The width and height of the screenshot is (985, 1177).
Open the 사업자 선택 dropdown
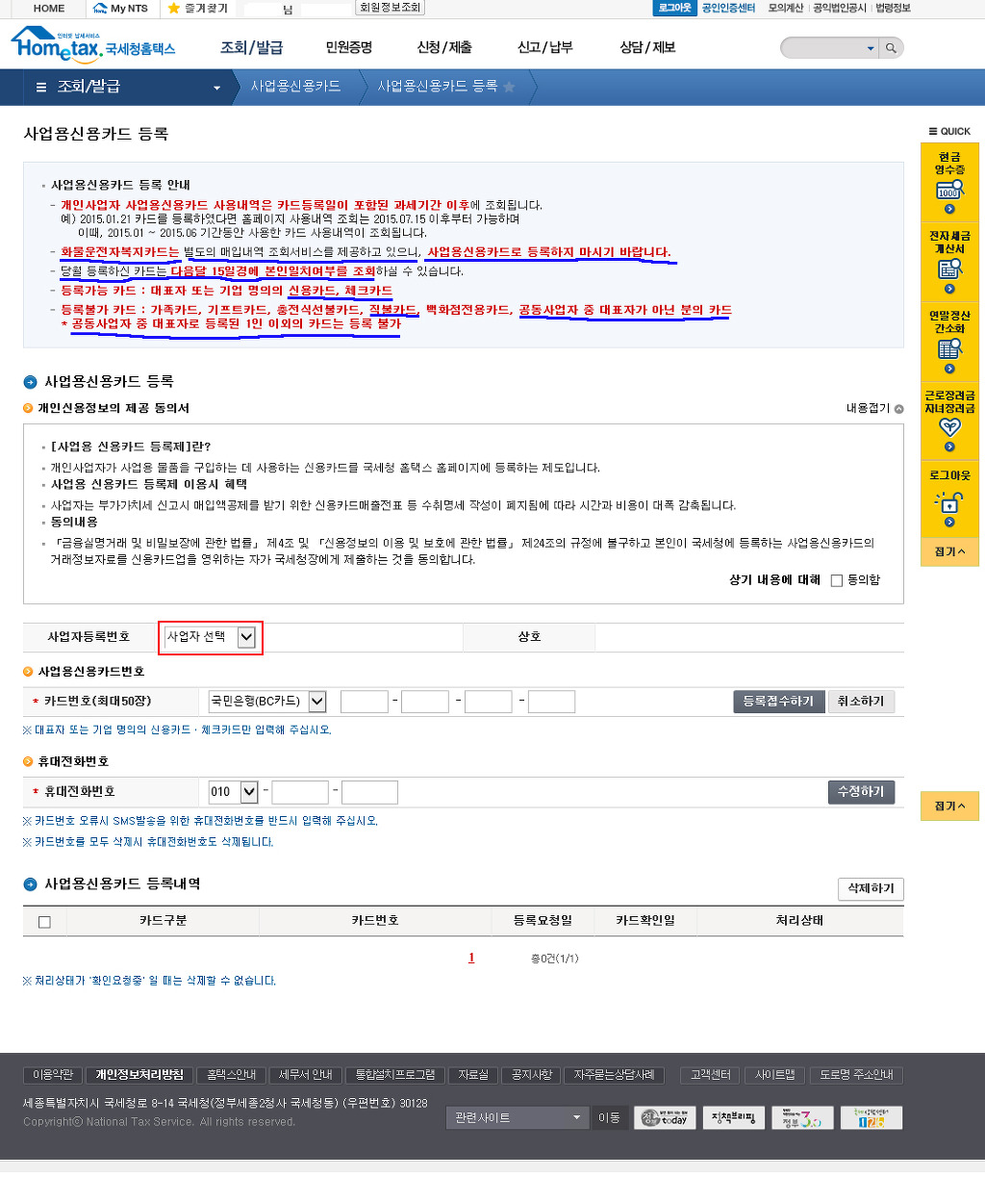(211, 637)
